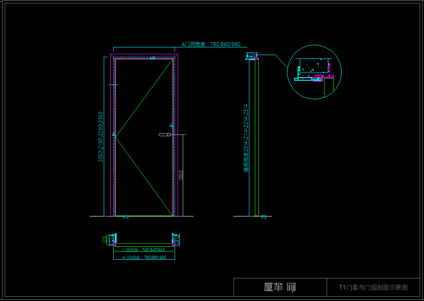Image resolution: width=424 pixels, height=301 pixels.
Task: Select the right jamb section in the plan view
Action: 175,240
